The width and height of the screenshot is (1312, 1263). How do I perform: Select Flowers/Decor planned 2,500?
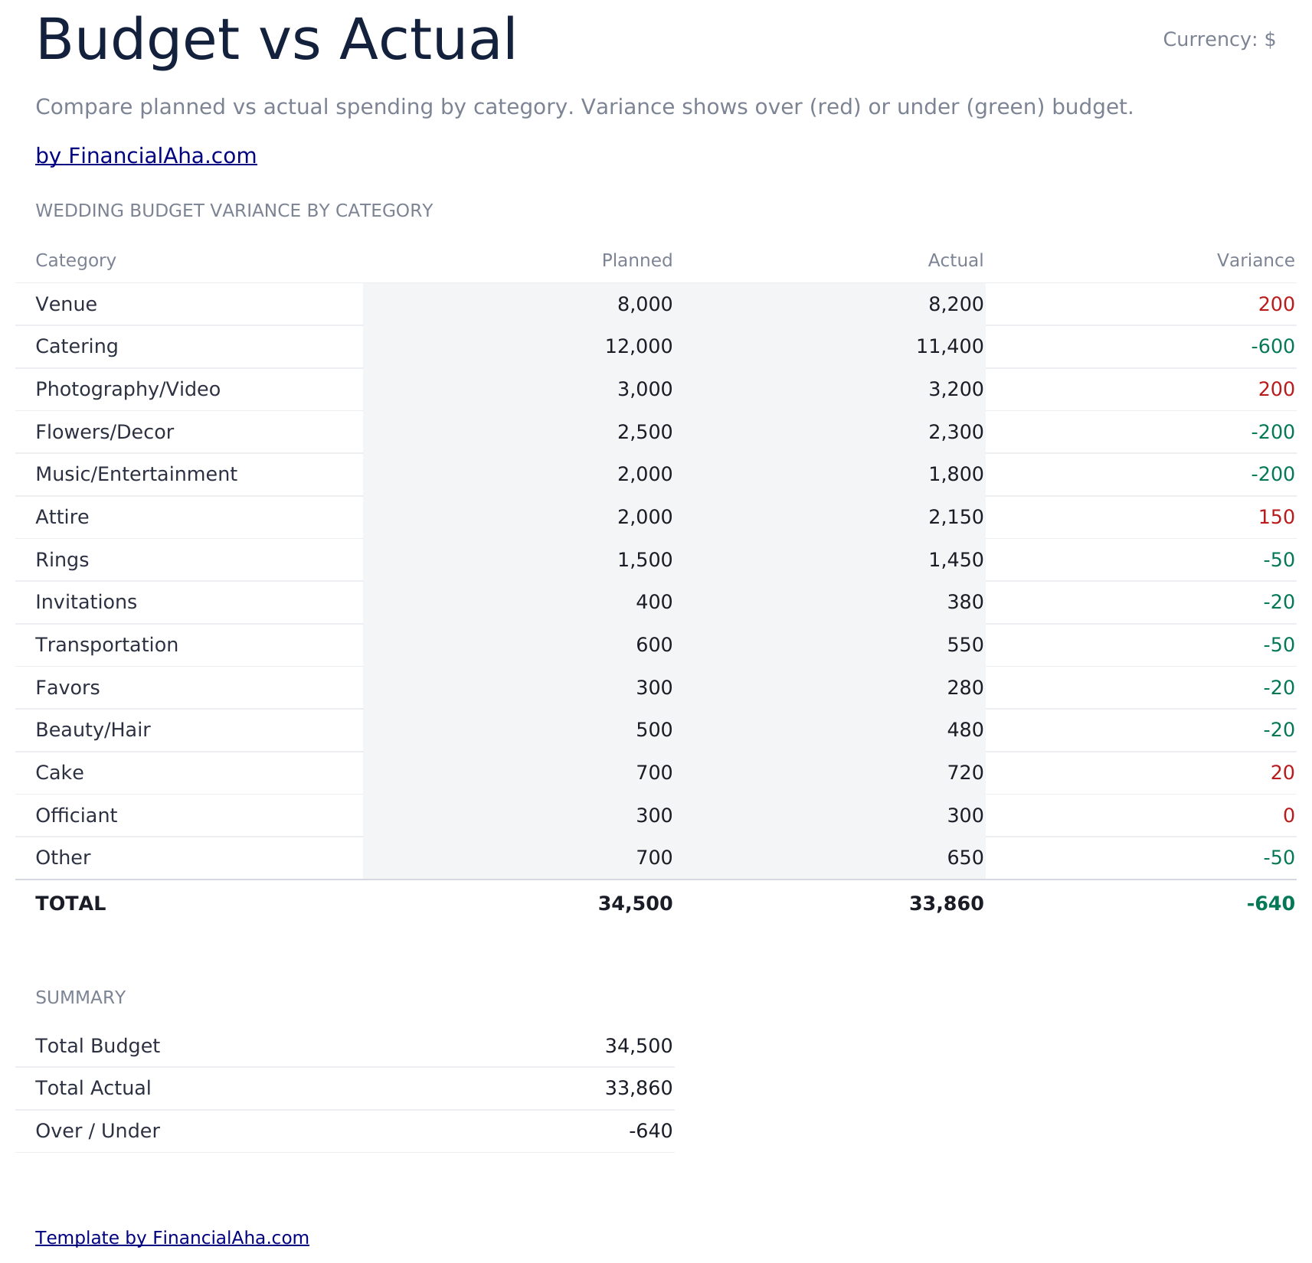pyautogui.click(x=645, y=432)
